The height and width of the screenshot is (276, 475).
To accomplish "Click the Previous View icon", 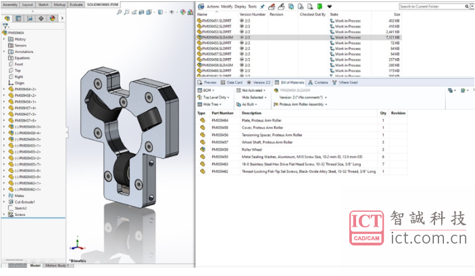I will pyautogui.click(x=134, y=12).
